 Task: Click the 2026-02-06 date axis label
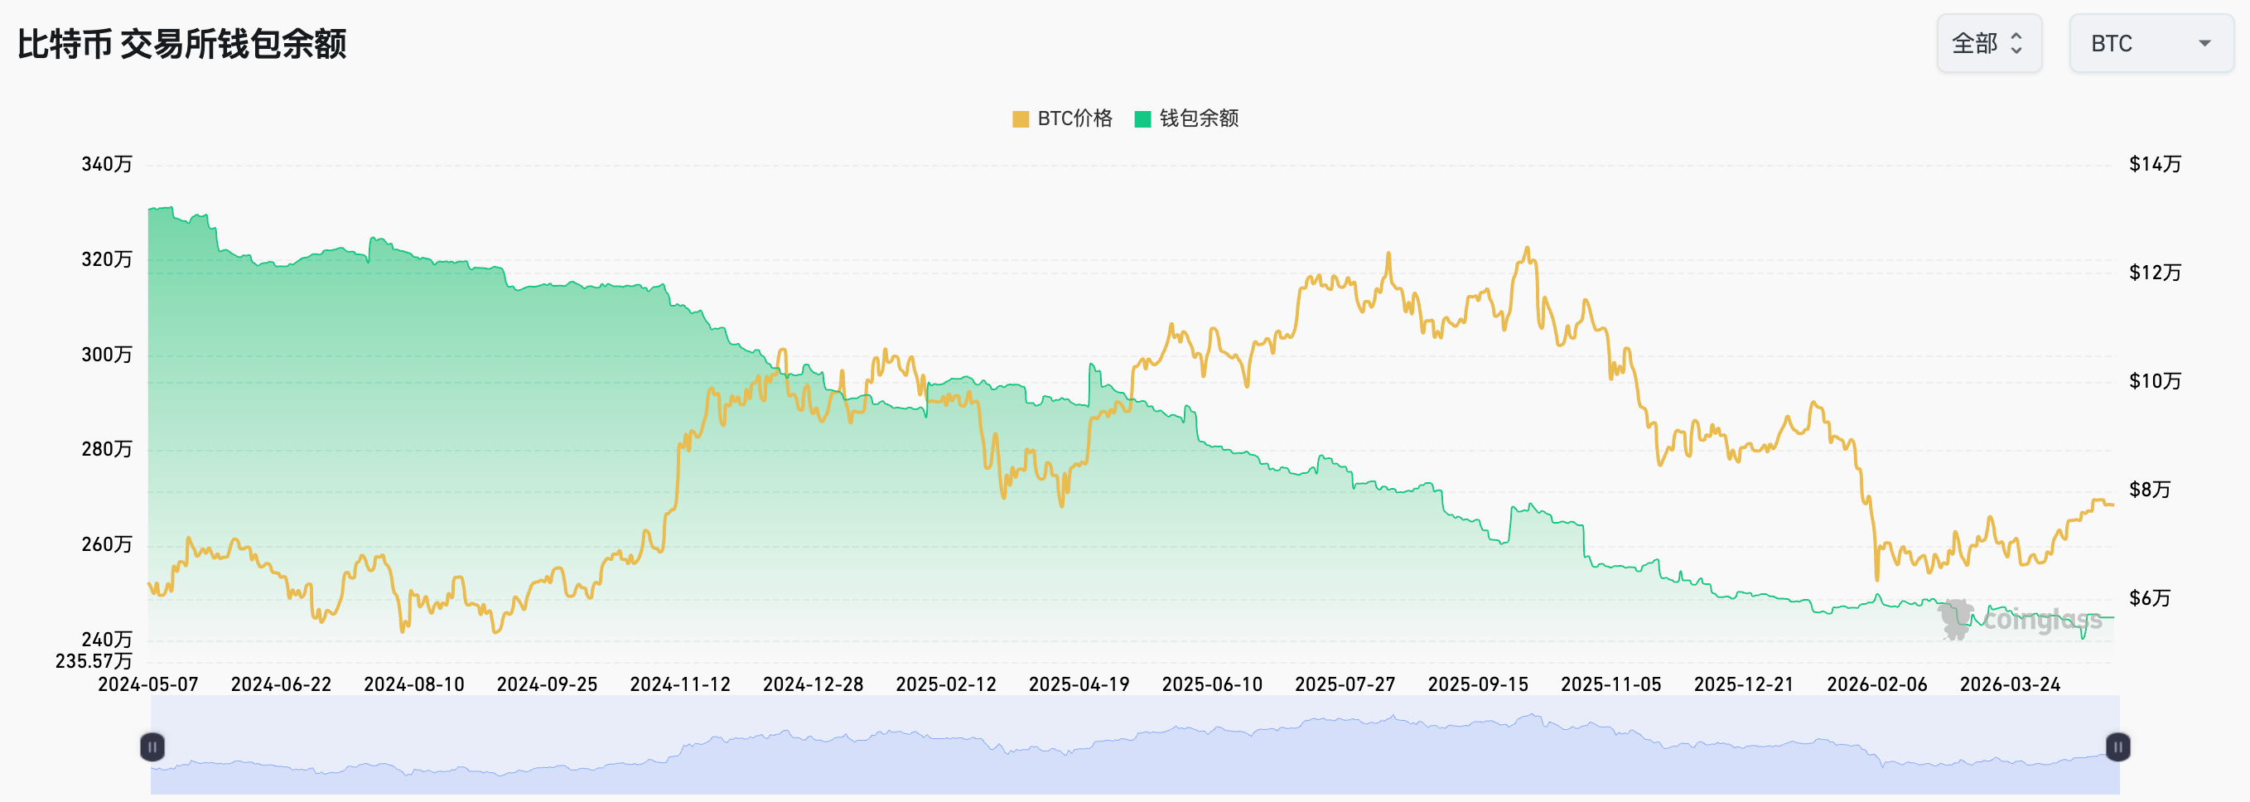click(1876, 685)
